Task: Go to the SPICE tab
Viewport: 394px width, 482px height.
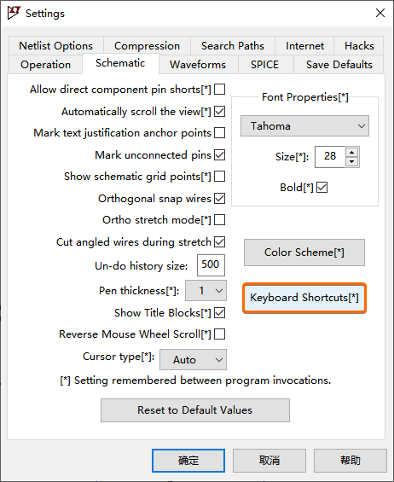Action: [x=264, y=65]
